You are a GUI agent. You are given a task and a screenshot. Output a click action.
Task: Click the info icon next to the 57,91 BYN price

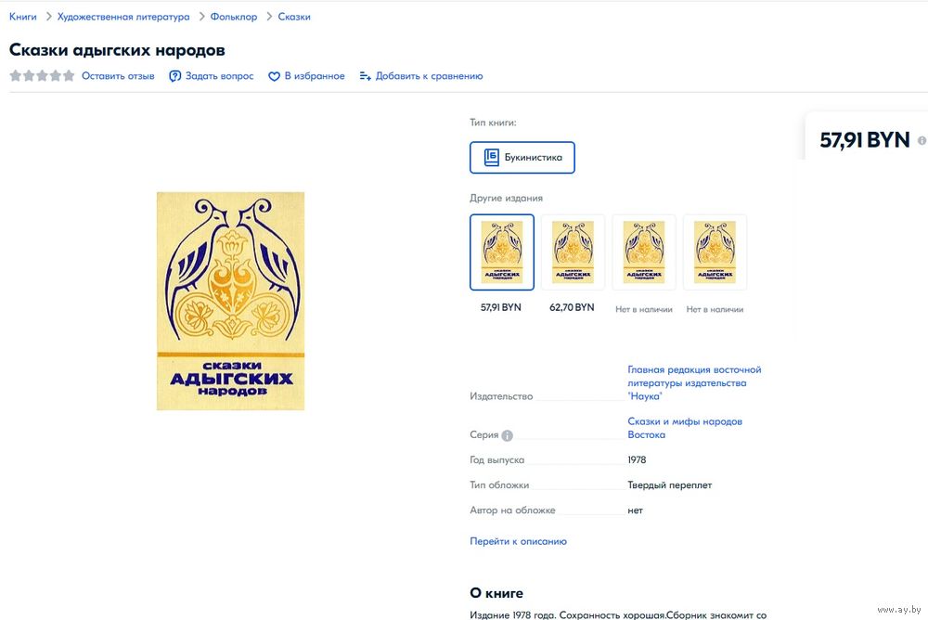[922, 141]
